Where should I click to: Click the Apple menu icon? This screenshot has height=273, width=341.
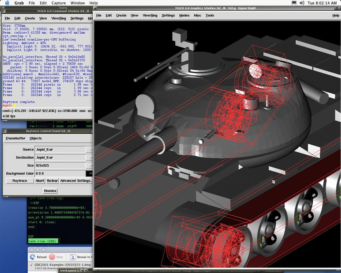(x=7, y=3)
